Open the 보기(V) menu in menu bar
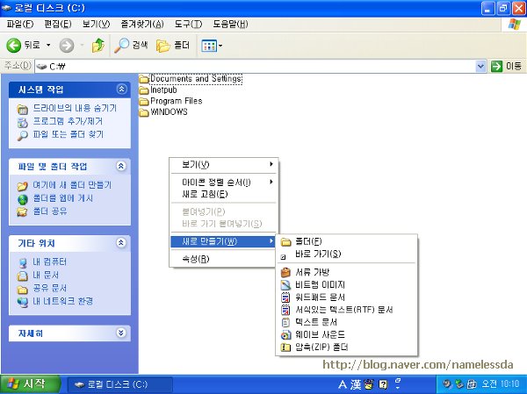The width and height of the screenshot is (527, 394). [96, 25]
